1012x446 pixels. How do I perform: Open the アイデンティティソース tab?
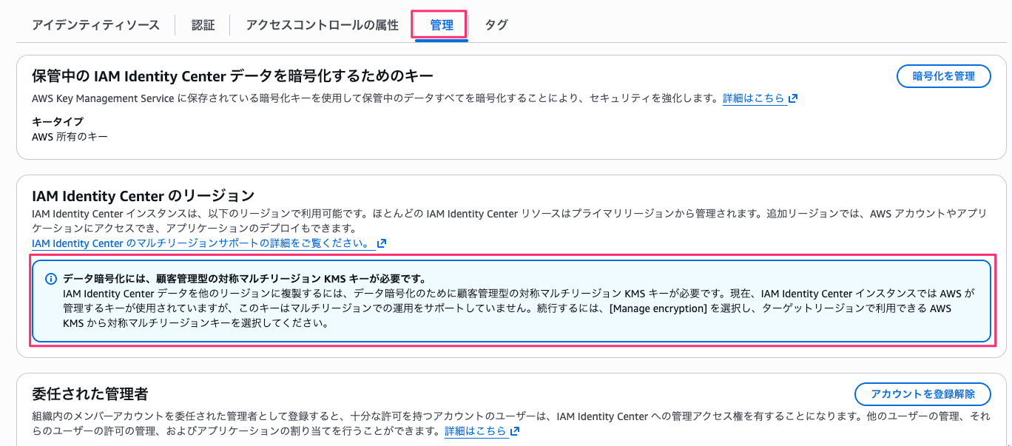click(95, 25)
